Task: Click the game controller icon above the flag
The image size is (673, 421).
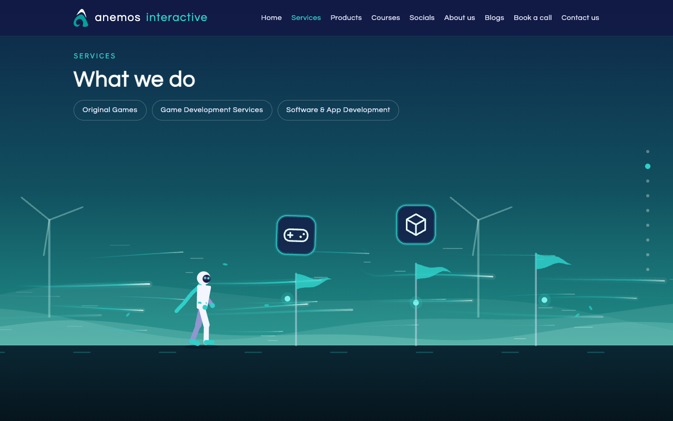Action: [x=296, y=235]
